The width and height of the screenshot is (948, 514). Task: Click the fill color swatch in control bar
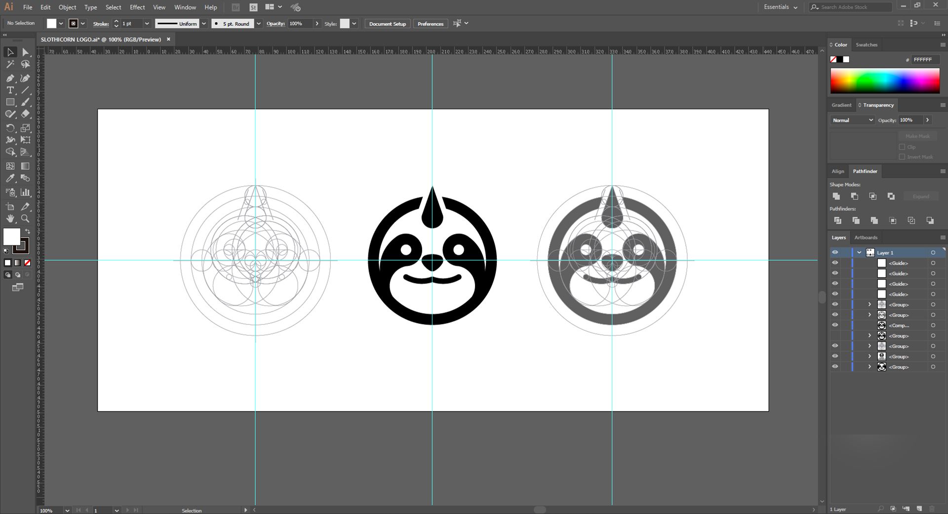(x=51, y=23)
